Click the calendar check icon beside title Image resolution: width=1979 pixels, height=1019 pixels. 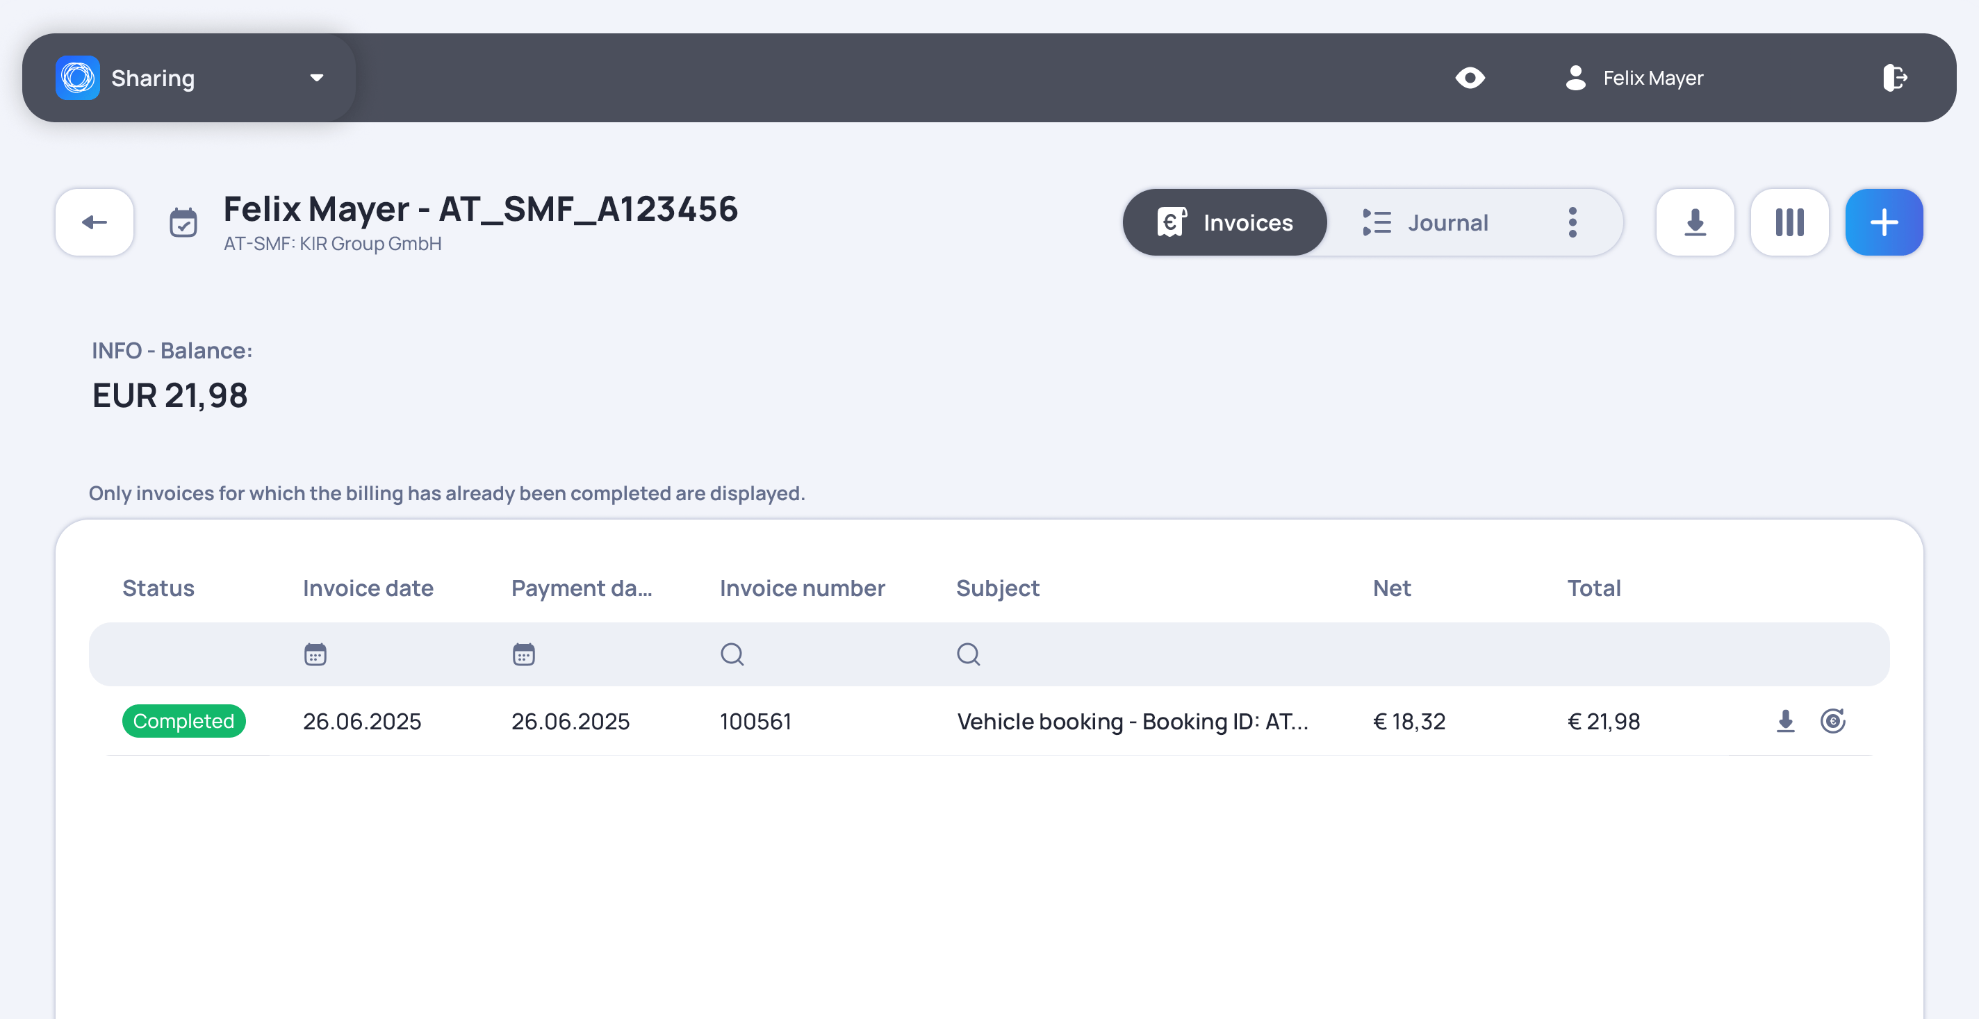(x=183, y=223)
